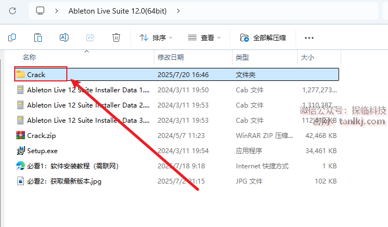Click the copy icon in the toolbar

12,37
